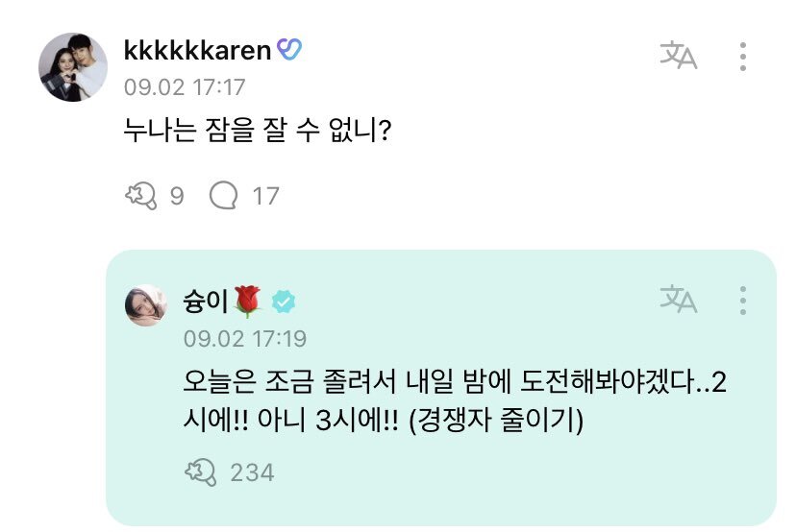
Task: View kkkkkkaren's profile picture
Action: coord(73,67)
